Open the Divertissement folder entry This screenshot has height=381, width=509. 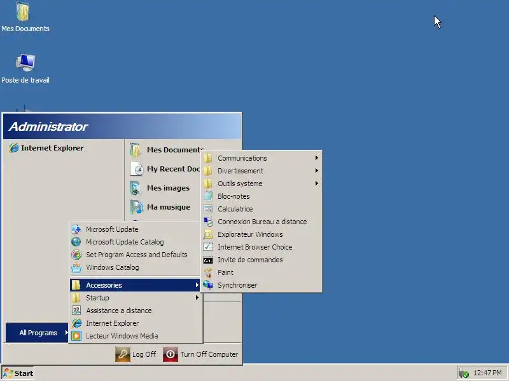[x=261, y=171]
